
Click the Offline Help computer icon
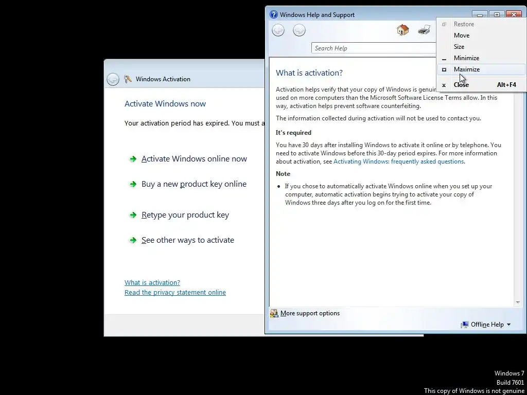(465, 325)
